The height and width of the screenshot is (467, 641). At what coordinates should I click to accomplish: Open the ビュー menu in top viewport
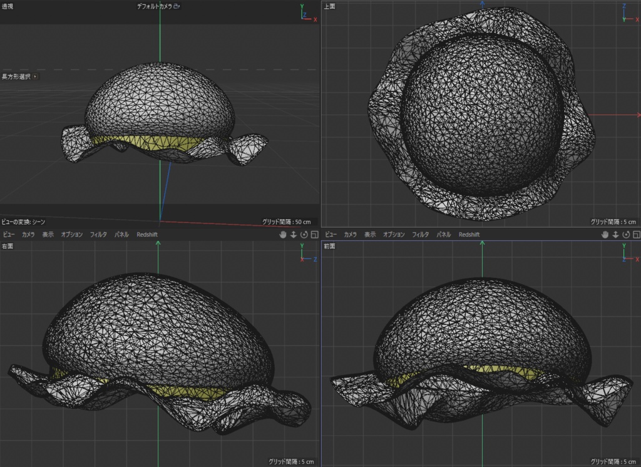pyautogui.click(x=330, y=234)
